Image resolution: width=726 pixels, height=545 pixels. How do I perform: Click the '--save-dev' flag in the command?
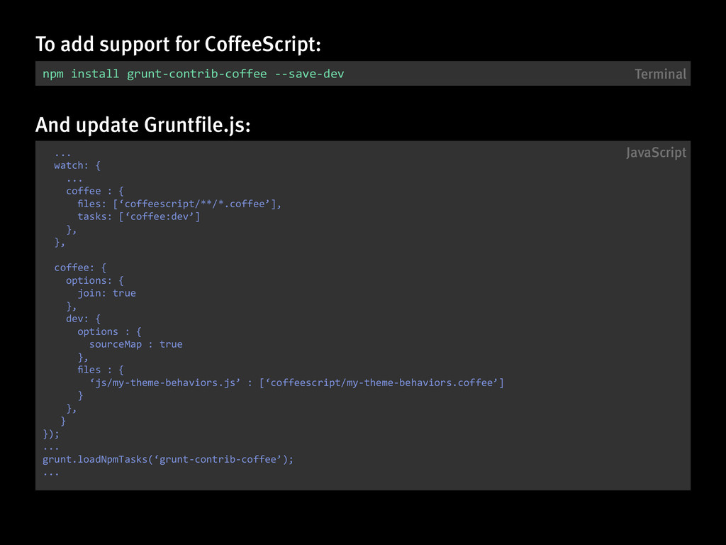(309, 74)
